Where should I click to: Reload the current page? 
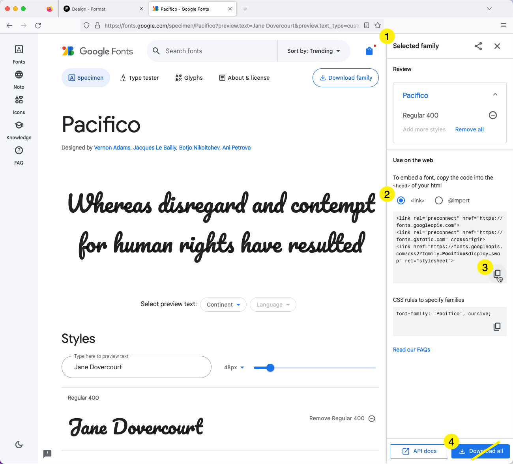38,25
